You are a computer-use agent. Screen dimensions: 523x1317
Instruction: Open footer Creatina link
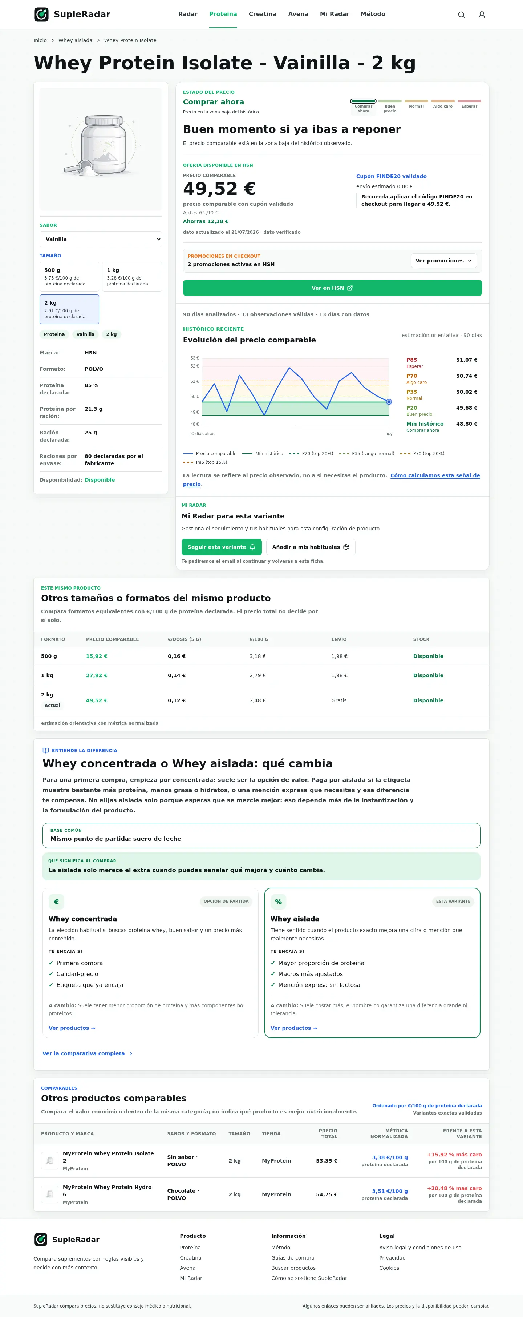pyautogui.click(x=191, y=1258)
